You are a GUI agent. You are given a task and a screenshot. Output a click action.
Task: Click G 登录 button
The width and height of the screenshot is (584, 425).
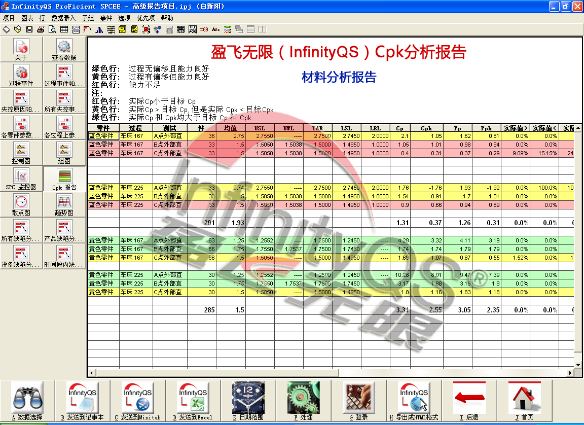click(358, 401)
